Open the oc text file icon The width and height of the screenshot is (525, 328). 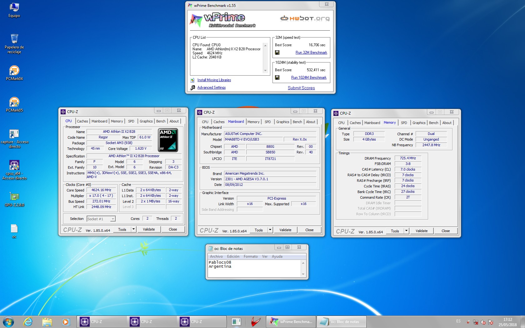pos(14,231)
